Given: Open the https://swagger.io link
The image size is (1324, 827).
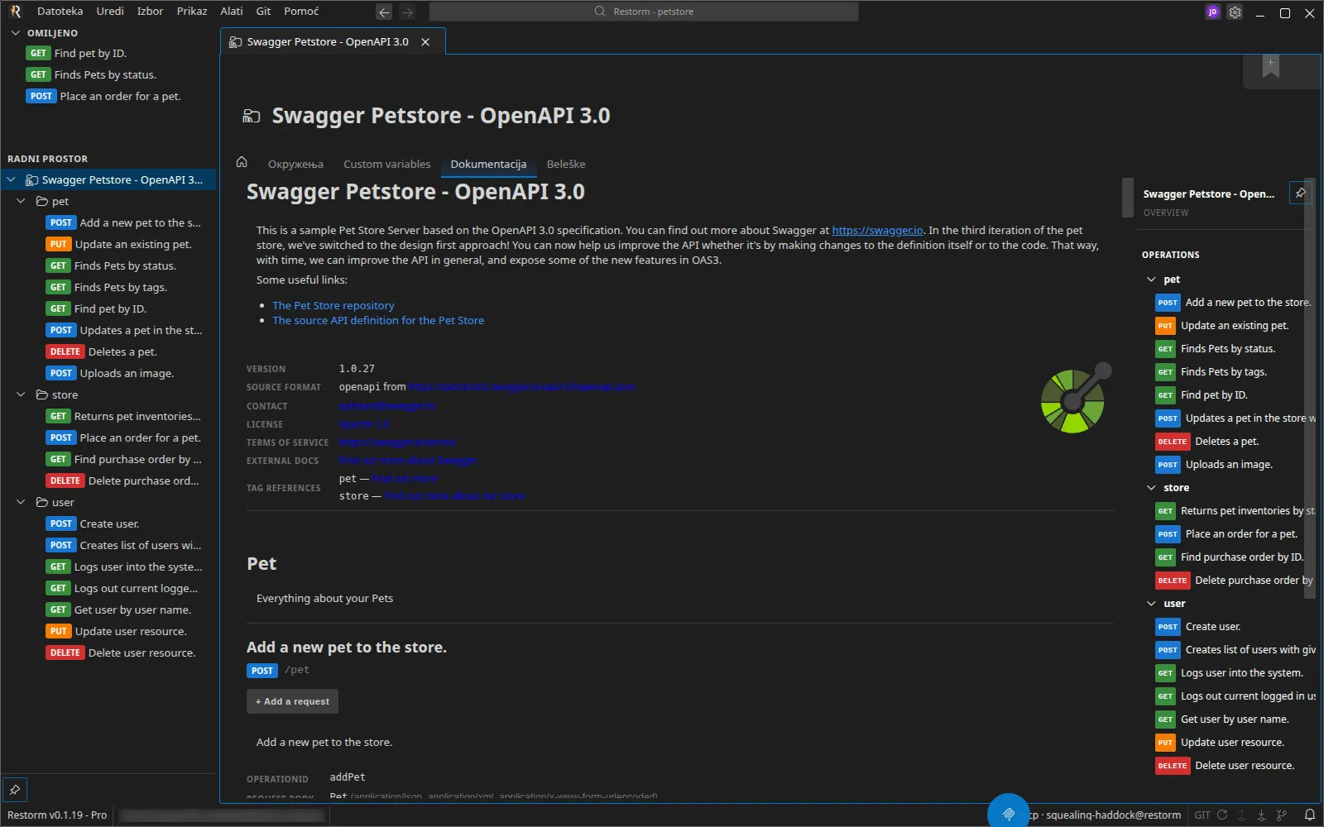Looking at the screenshot, I should pos(877,231).
